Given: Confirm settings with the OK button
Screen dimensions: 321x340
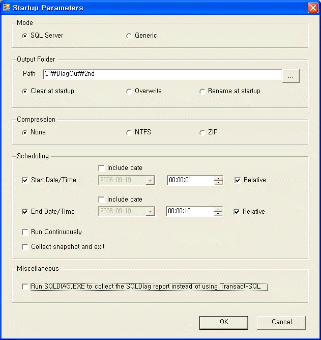Looking at the screenshot, I should 224,323.
